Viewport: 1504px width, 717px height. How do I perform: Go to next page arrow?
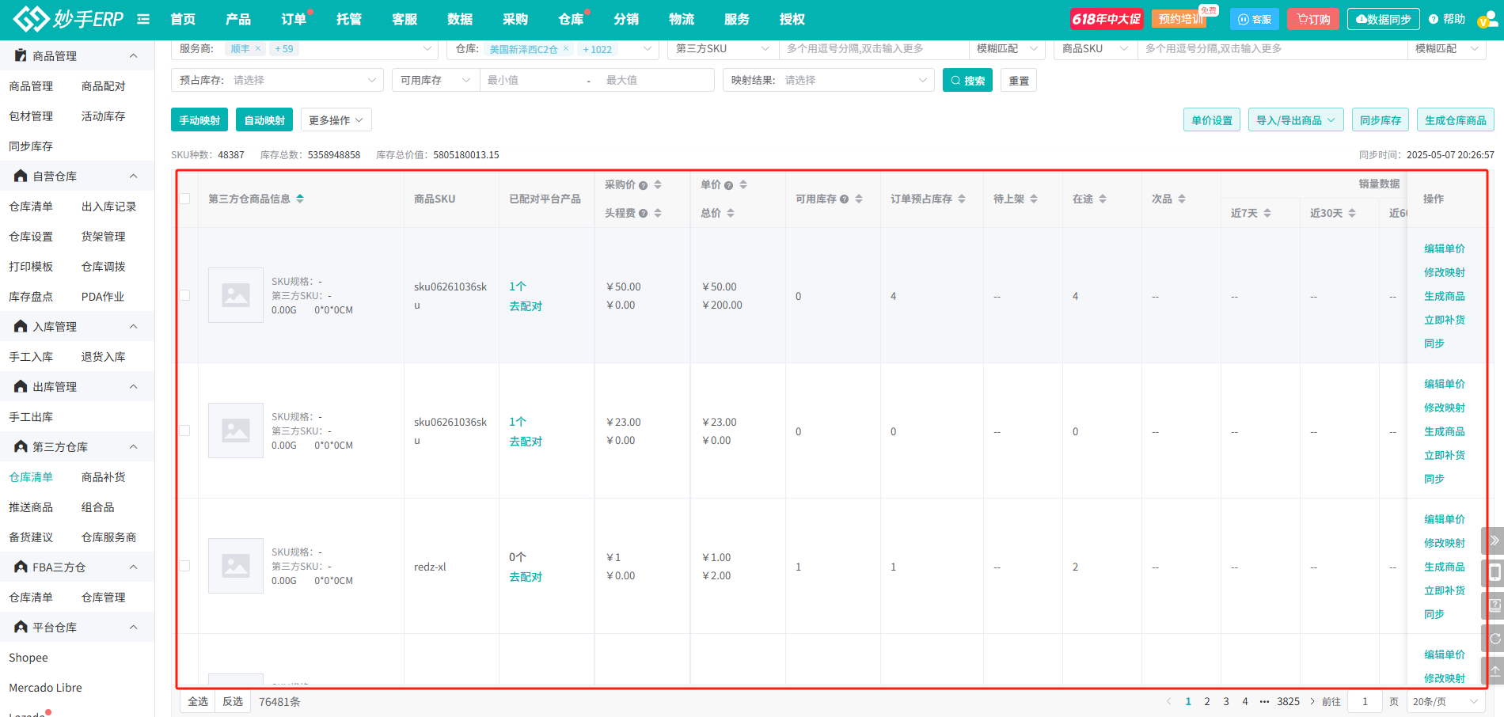click(x=1312, y=701)
